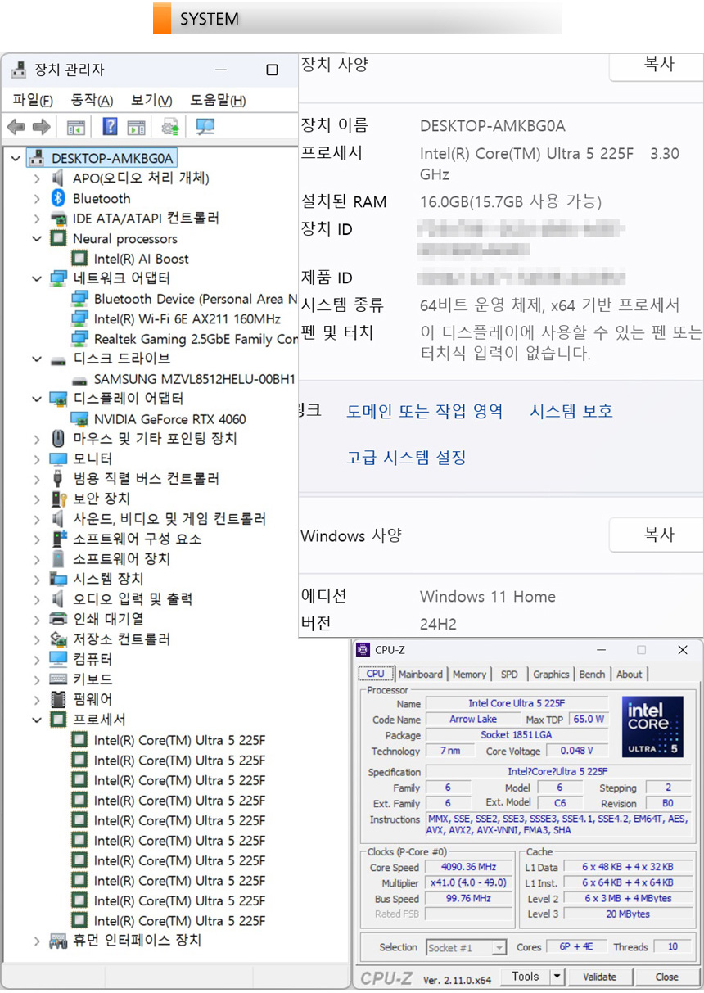Screen dimensions: 704x993
Task: Click the 장치 관리자 title bar icon
Action: point(18,70)
